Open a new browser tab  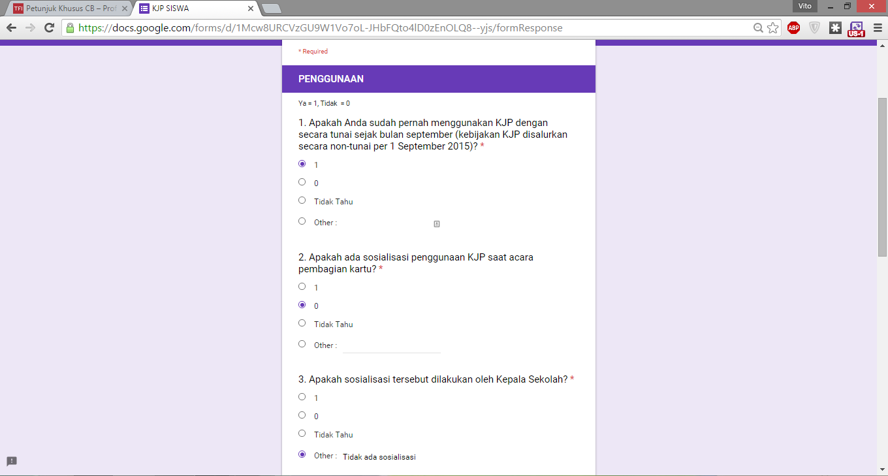(271, 8)
